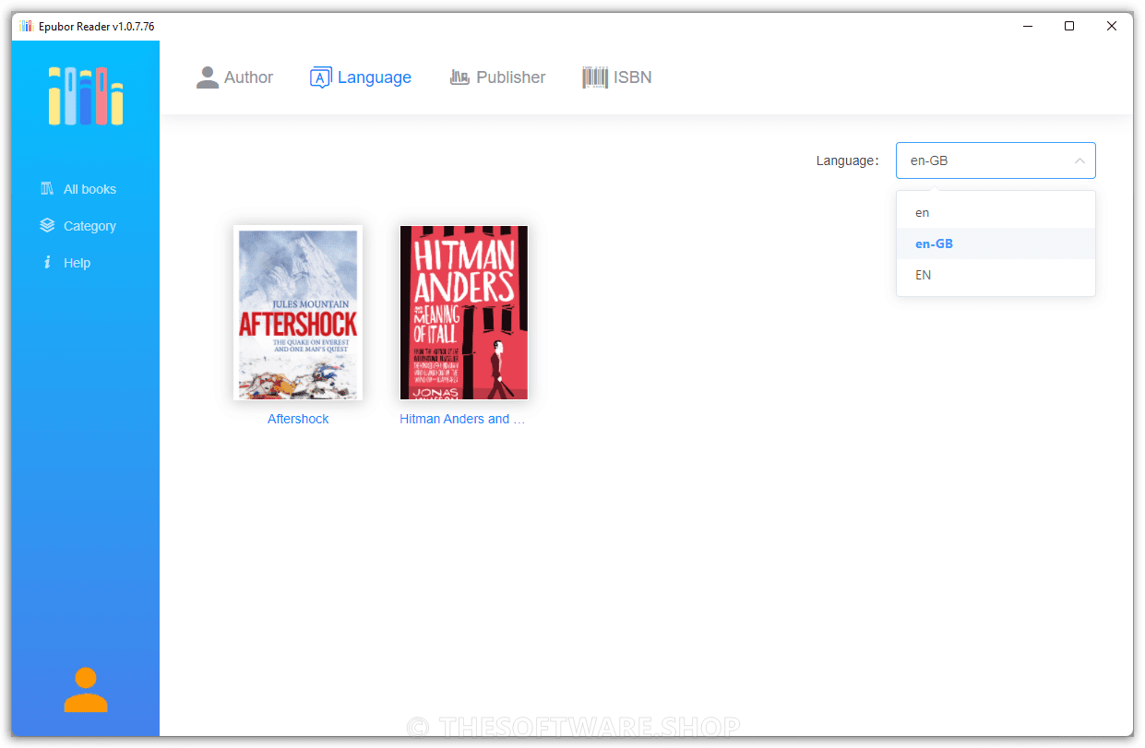
Task: Click the Help info icon
Action: pos(47,263)
